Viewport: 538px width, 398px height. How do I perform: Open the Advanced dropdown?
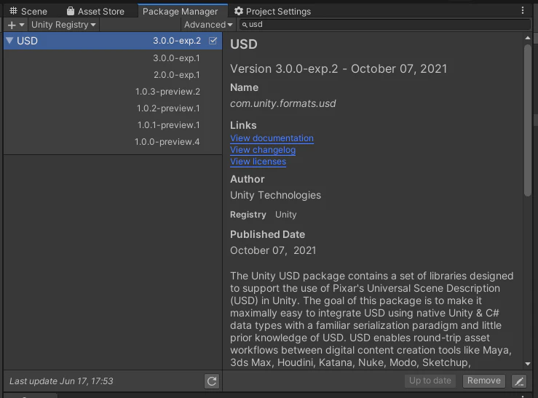pos(208,25)
